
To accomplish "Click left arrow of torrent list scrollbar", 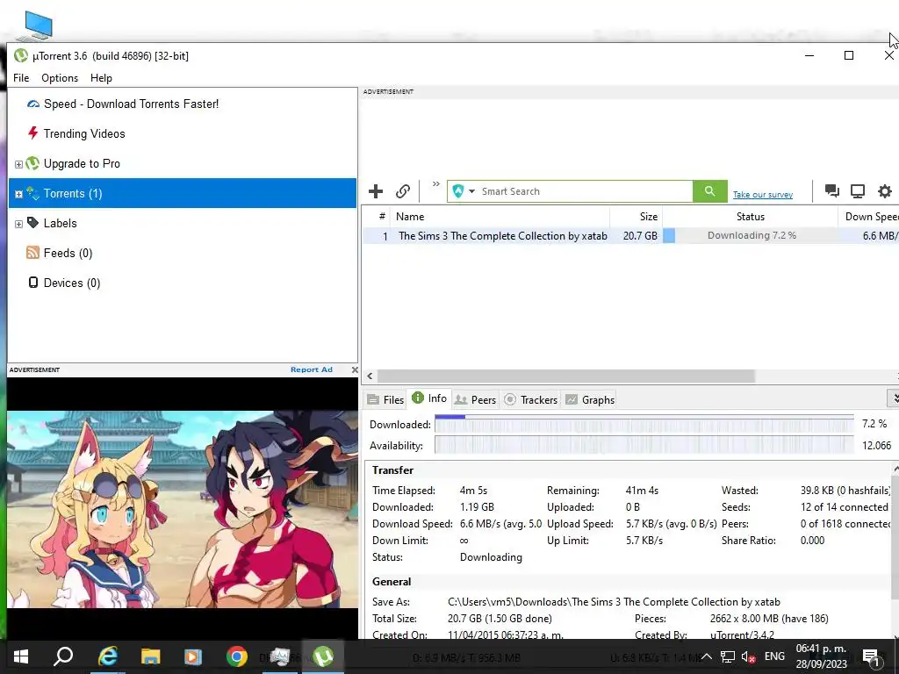I will coord(370,376).
